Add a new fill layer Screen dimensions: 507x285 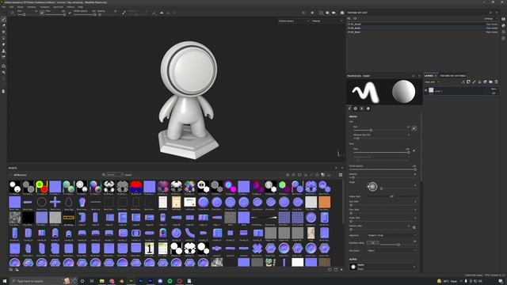(479, 82)
